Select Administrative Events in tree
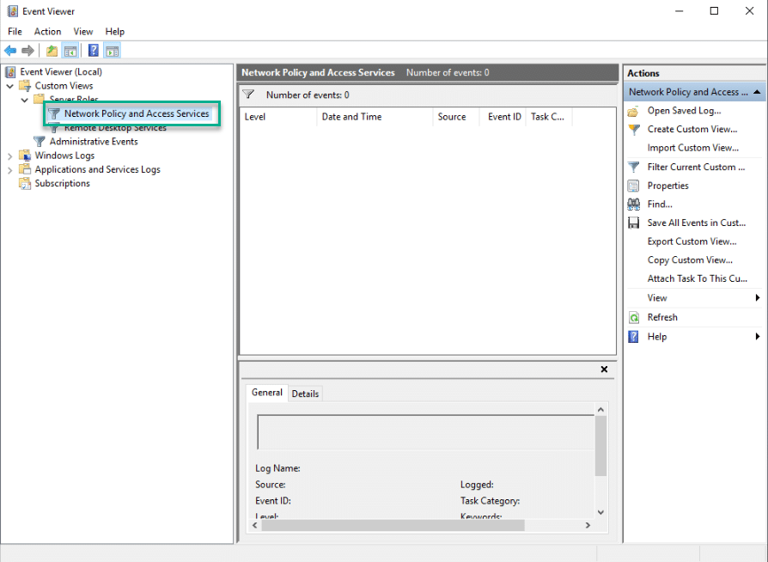This screenshot has width=768, height=562. tap(94, 142)
